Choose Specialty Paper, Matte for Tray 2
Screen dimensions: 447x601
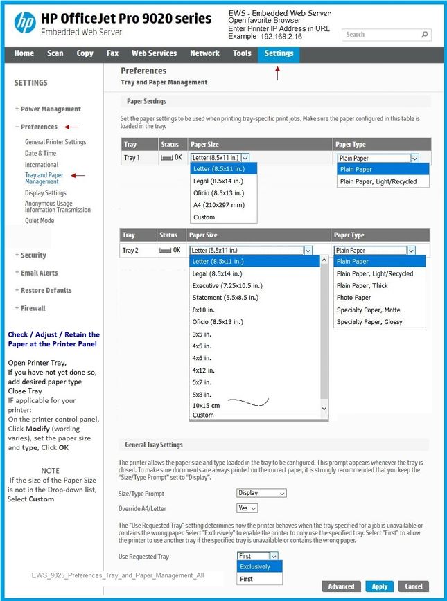(x=380, y=310)
